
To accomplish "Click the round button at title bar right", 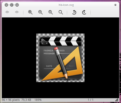I will pyautogui.click(x=115, y=5).
